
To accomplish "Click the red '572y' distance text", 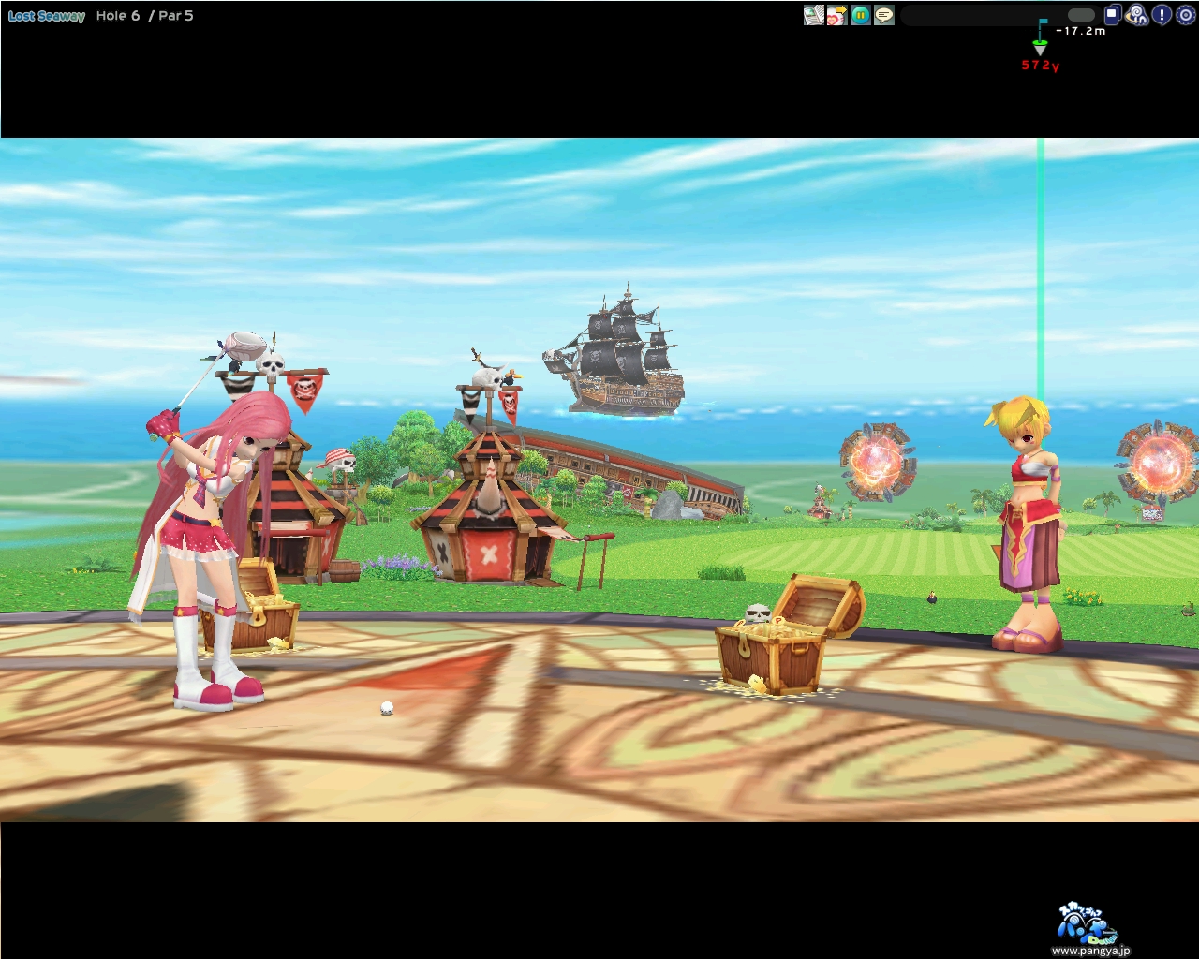I will pos(1041,66).
